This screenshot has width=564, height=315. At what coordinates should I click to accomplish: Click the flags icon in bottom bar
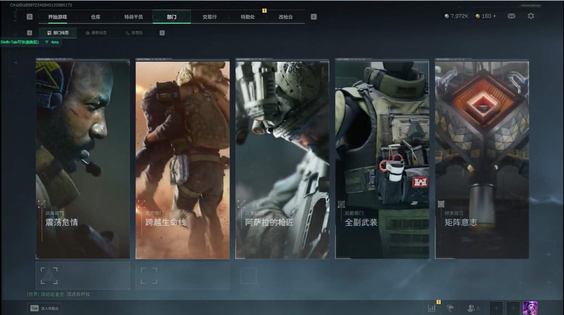(450, 308)
